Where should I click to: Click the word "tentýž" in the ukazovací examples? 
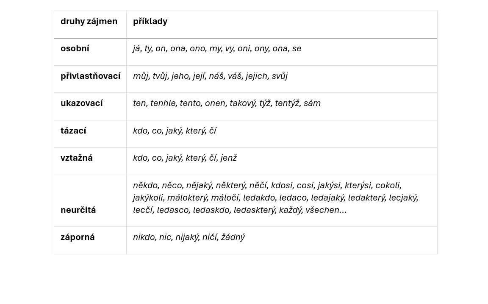287,103
